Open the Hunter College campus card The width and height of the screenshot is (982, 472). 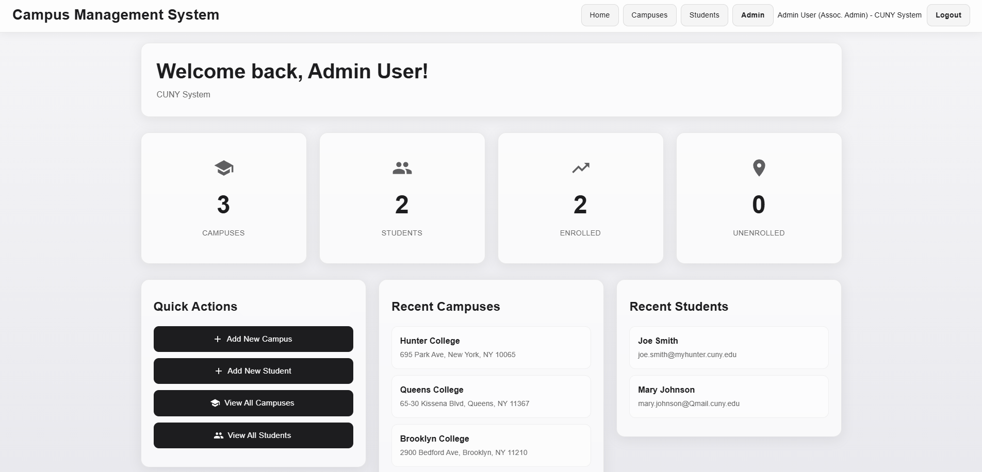pyautogui.click(x=490, y=347)
